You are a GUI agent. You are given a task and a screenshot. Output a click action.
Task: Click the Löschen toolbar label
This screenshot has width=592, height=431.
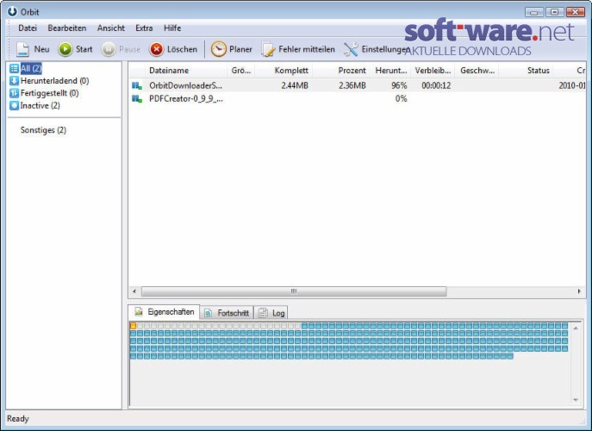182,49
